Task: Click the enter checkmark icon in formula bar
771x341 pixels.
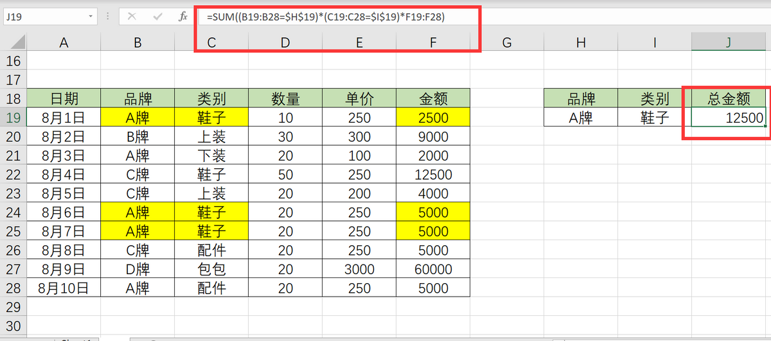Action: tap(157, 17)
